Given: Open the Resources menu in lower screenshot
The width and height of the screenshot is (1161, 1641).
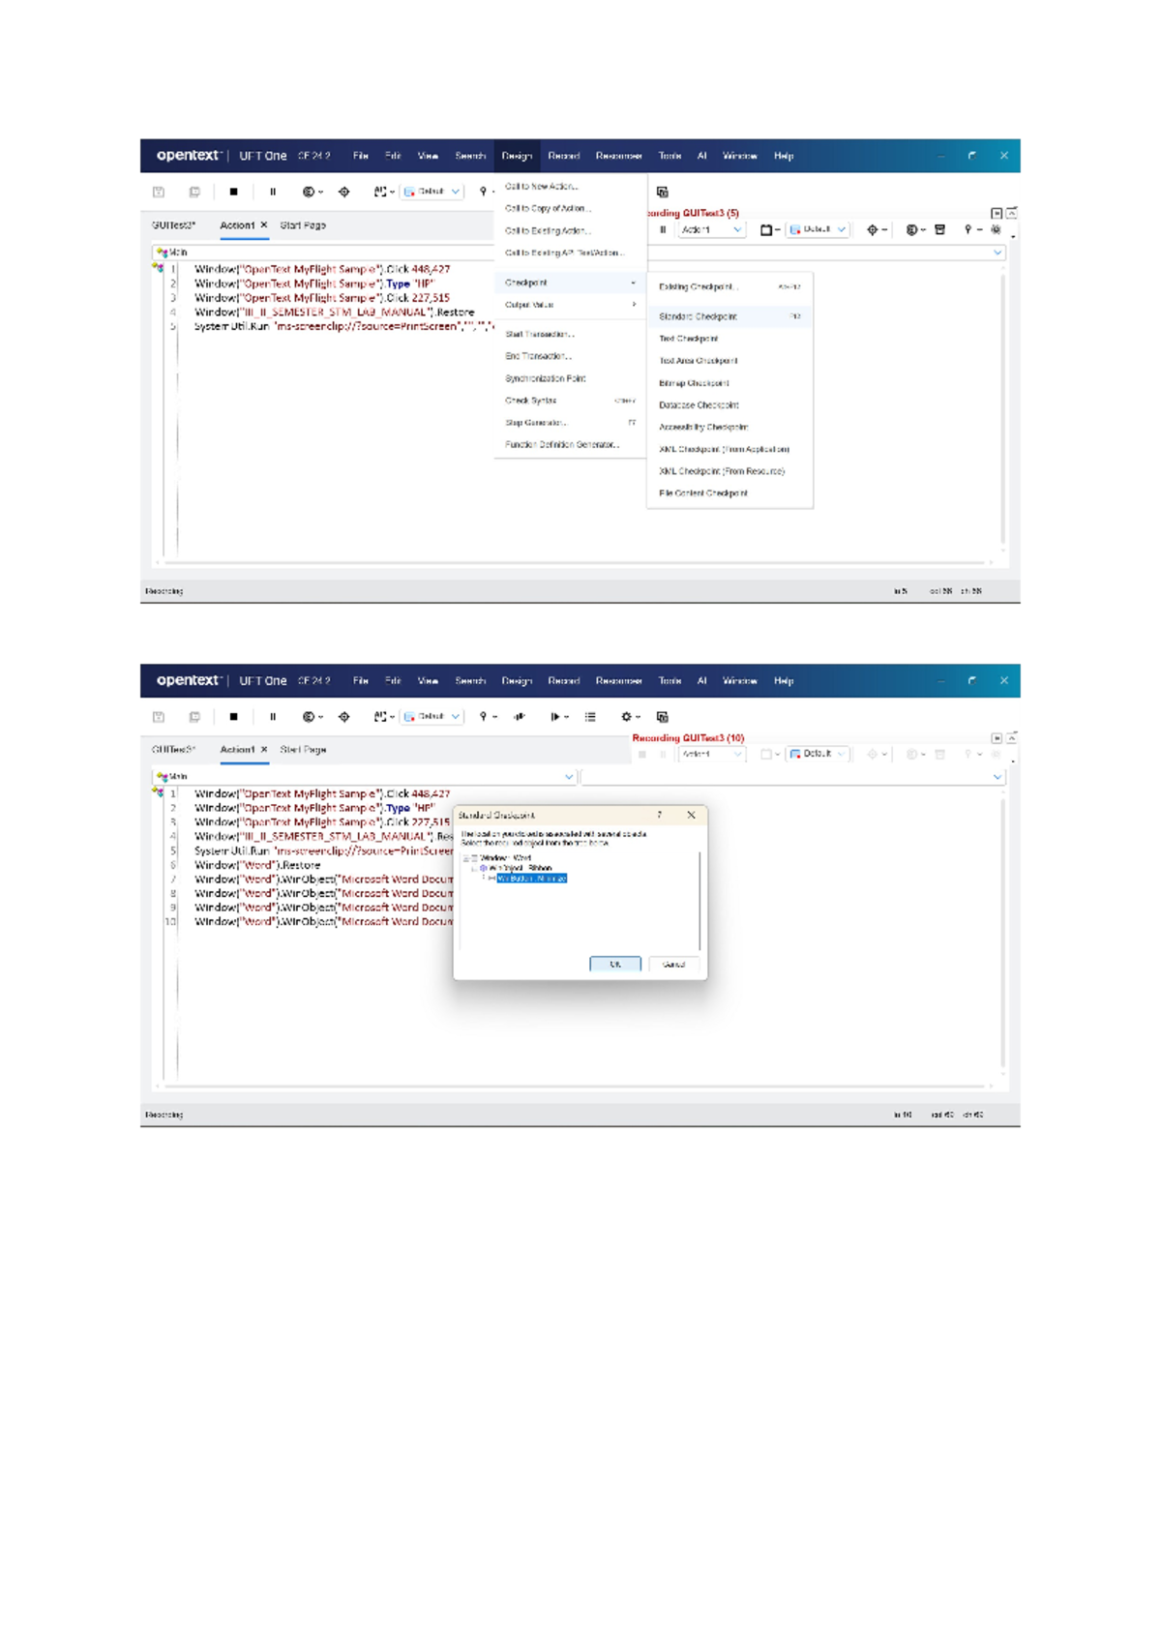Looking at the screenshot, I should click(619, 681).
